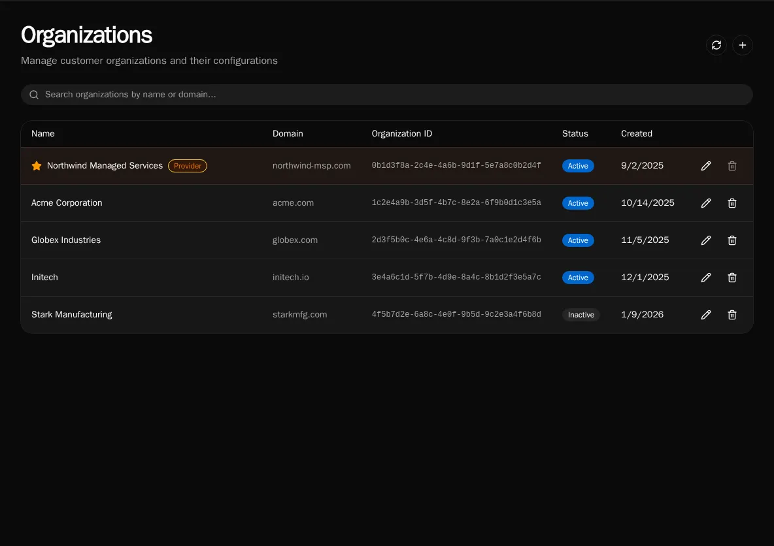Click organization ID starting with 1c2e4a9b
774x546 pixels.
pyautogui.click(x=456, y=202)
